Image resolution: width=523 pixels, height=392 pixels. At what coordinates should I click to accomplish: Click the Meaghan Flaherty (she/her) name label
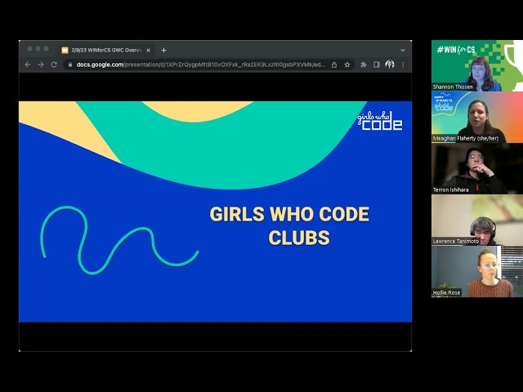(x=466, y=138)
